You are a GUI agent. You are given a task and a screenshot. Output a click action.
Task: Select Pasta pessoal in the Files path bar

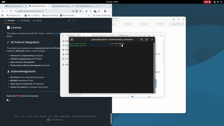[x=99, y=36]
